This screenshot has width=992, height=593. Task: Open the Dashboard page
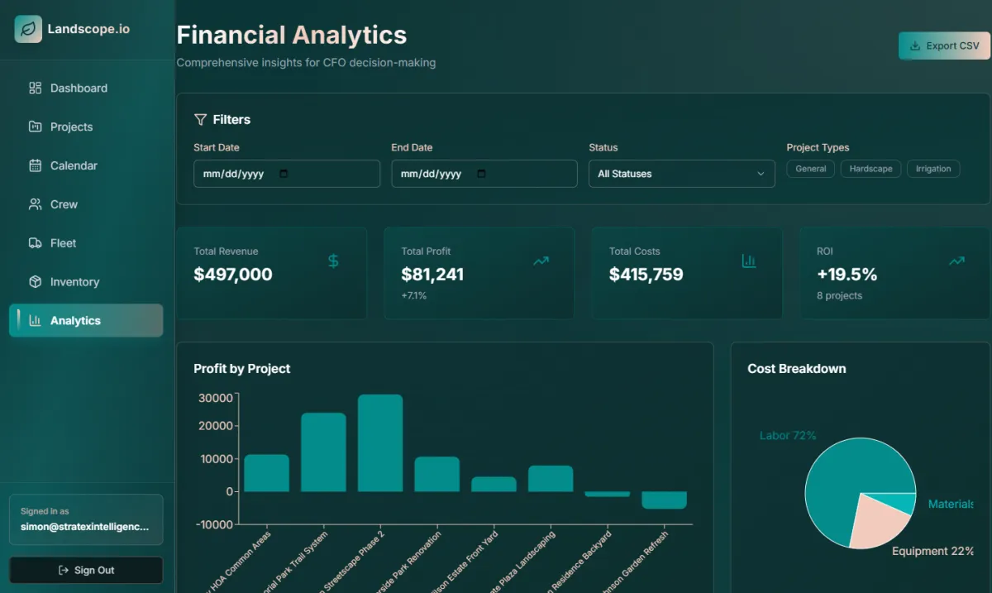tap(86, 88)
